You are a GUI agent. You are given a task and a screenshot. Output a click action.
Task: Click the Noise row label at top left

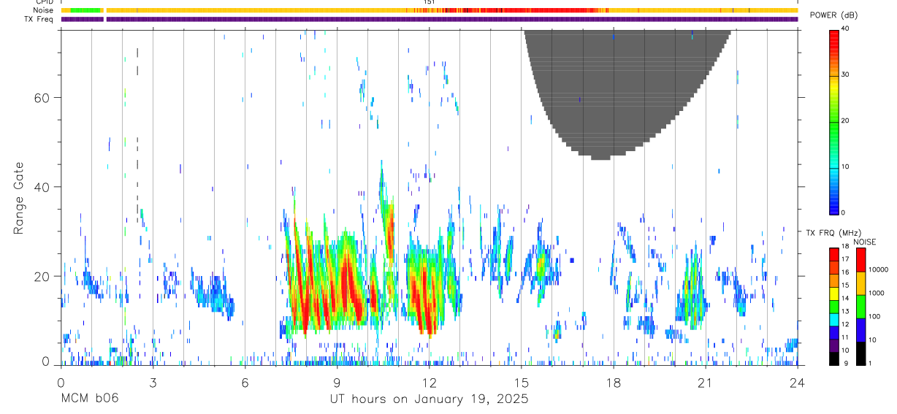(x=44, y=10)
